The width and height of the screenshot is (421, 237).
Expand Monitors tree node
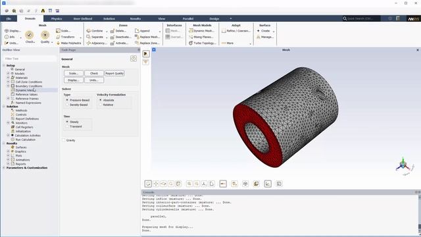click(8, 123)
